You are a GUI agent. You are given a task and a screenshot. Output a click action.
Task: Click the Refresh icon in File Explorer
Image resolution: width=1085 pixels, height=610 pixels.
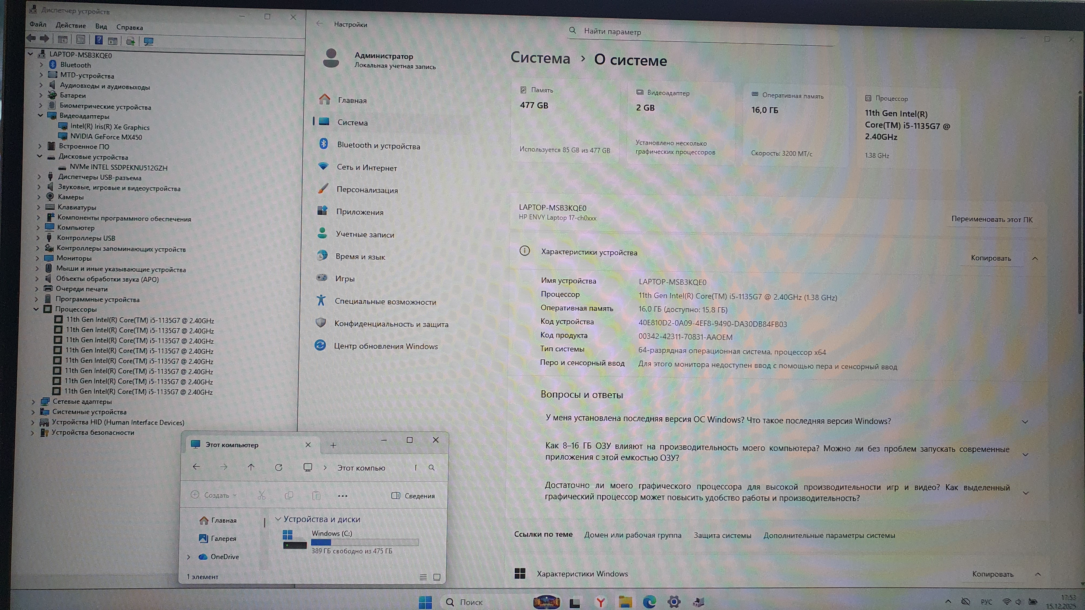pyautogui.click(x=279, y=467)
